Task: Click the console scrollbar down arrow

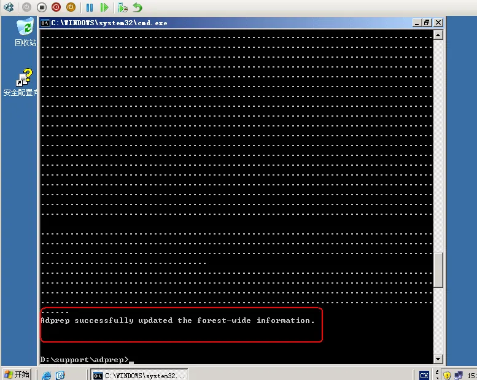Action: tap(438, 359)
